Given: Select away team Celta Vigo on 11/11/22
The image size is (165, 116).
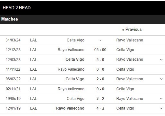Looking at the screenshot, I should click(x=125, y=69).
